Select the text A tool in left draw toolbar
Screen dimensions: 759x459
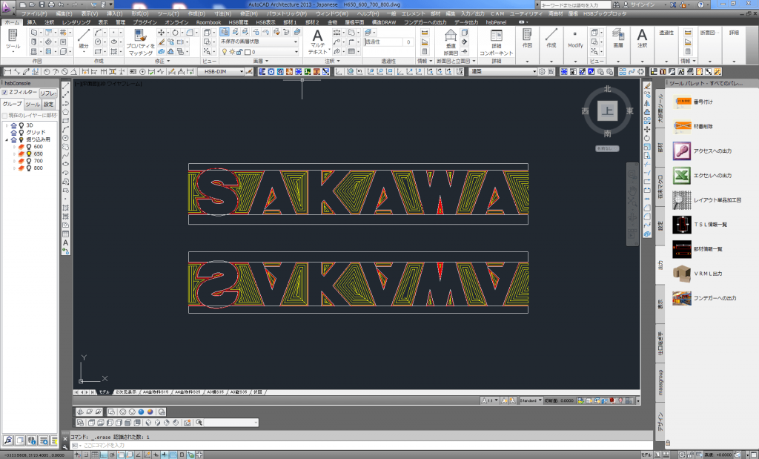(x=66, y=242)
